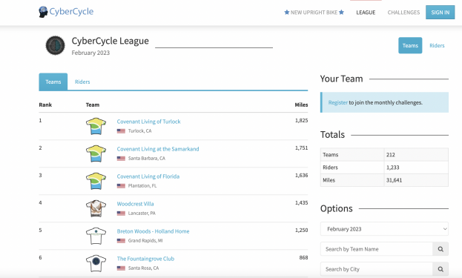Select the Teams tab above the rank table
Viewport: 462px width, 278px height.
53,82
